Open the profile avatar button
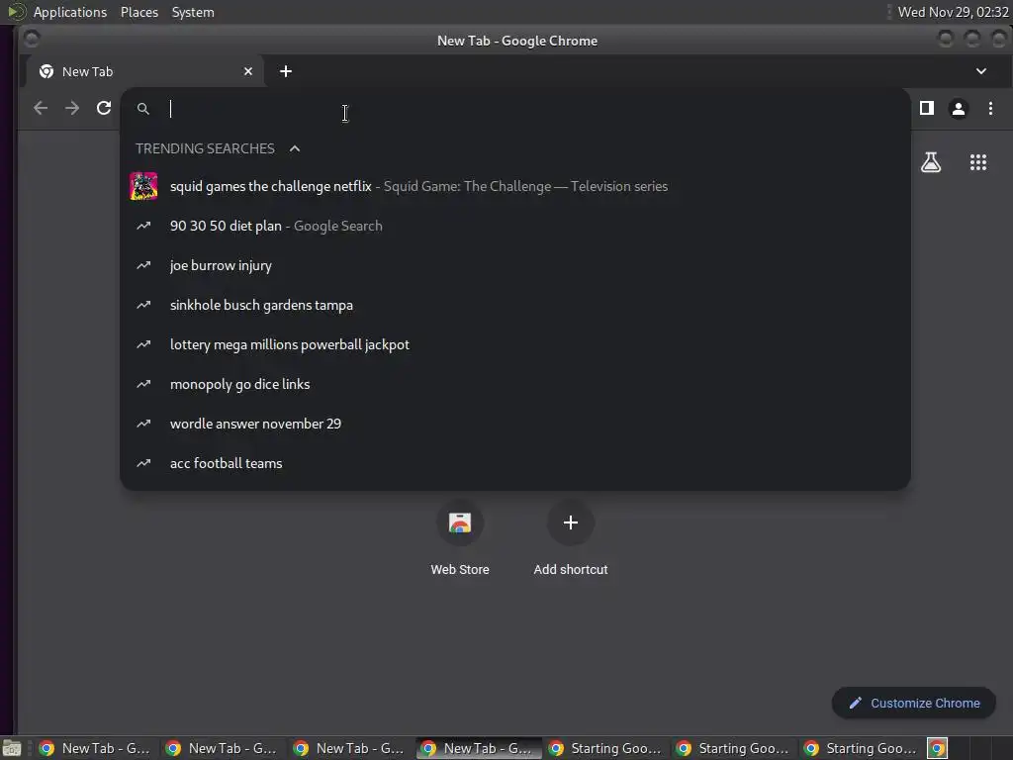1013x760 pixels. (x=958, y=109)
